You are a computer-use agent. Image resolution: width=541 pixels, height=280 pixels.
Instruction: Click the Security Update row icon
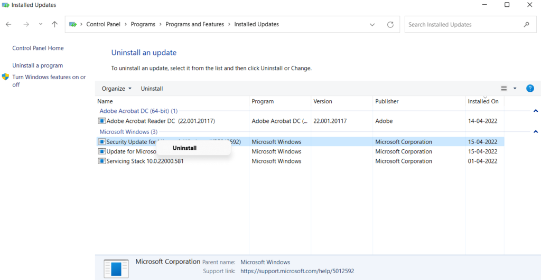(x=101, y=141)
